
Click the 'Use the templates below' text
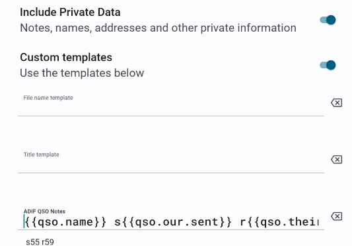[82, 73]
